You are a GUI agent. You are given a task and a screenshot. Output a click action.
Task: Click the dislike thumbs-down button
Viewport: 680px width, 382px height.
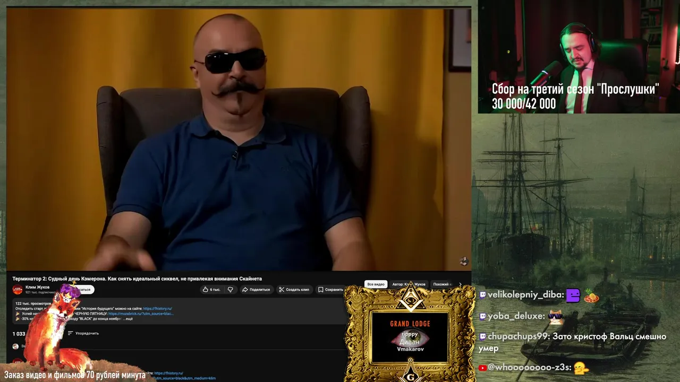point(231,290)
